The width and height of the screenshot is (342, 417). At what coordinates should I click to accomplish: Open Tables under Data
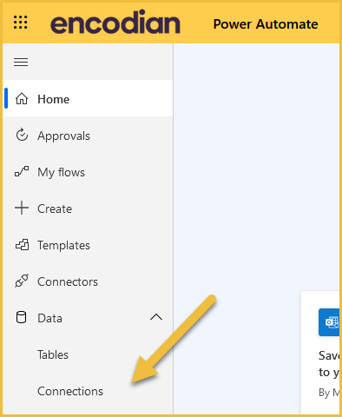[53, 354]
